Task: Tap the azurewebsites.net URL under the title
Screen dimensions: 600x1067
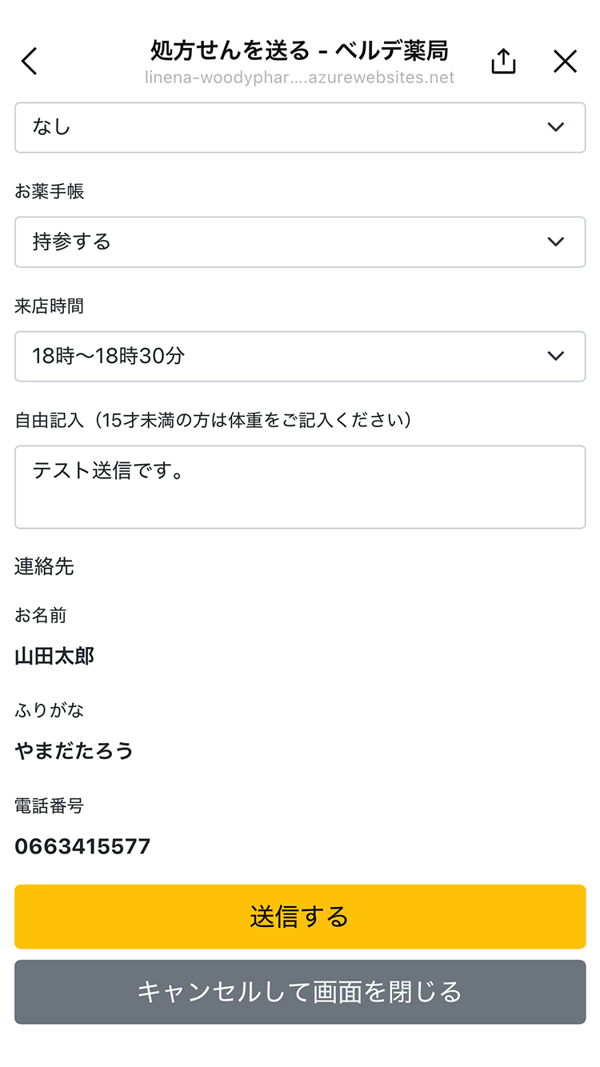Action: click(x=298, y=77)
